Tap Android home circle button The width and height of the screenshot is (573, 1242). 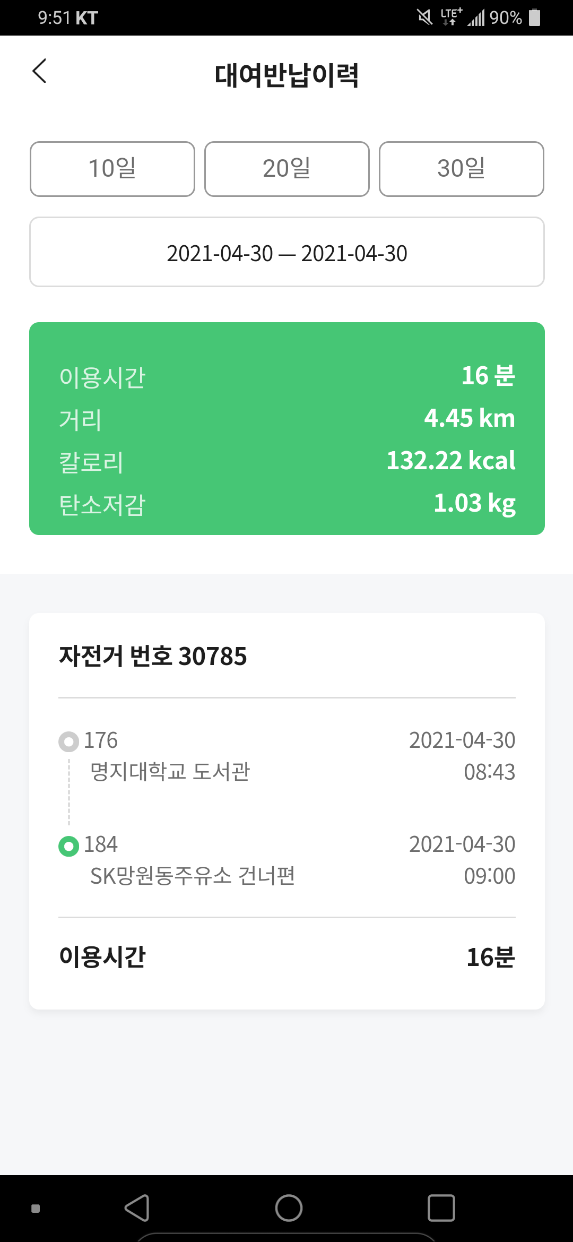289,1208
